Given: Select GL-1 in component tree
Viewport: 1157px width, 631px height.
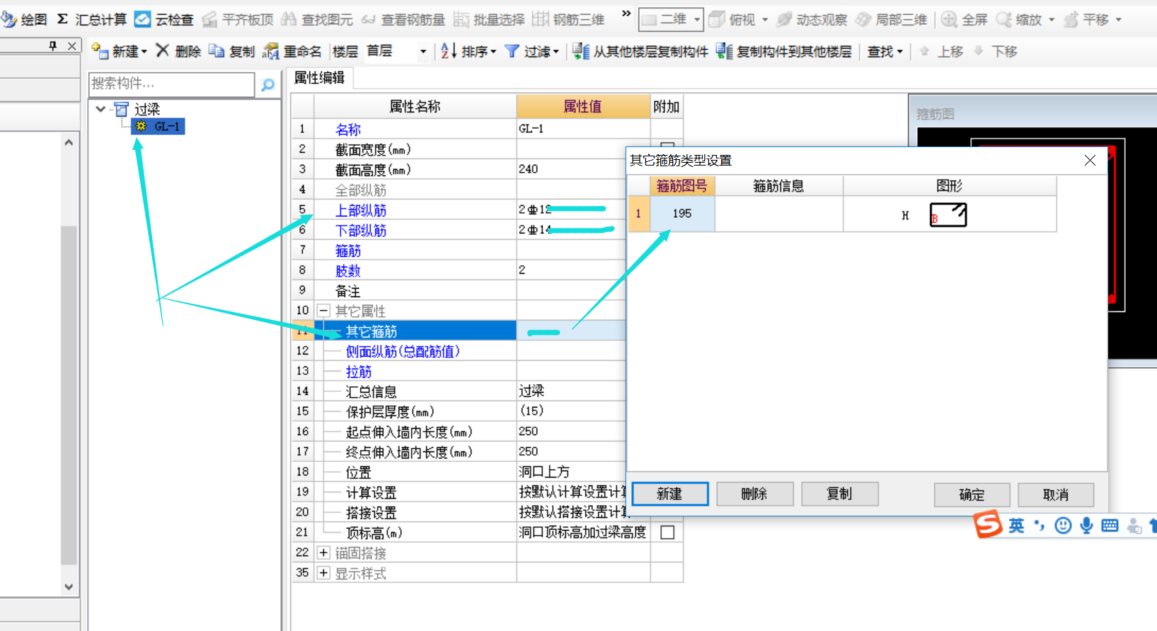Looking at the screenshot, I should coord(159,126).
